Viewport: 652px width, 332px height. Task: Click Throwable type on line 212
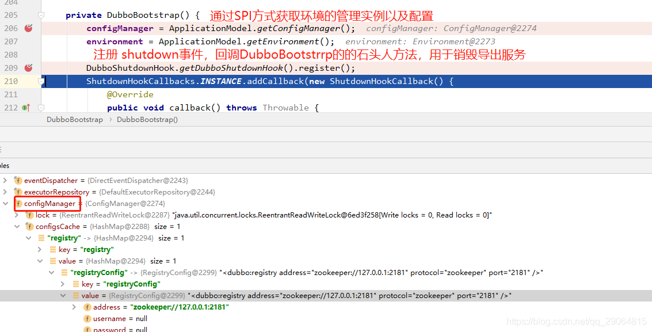pos(285,108)
